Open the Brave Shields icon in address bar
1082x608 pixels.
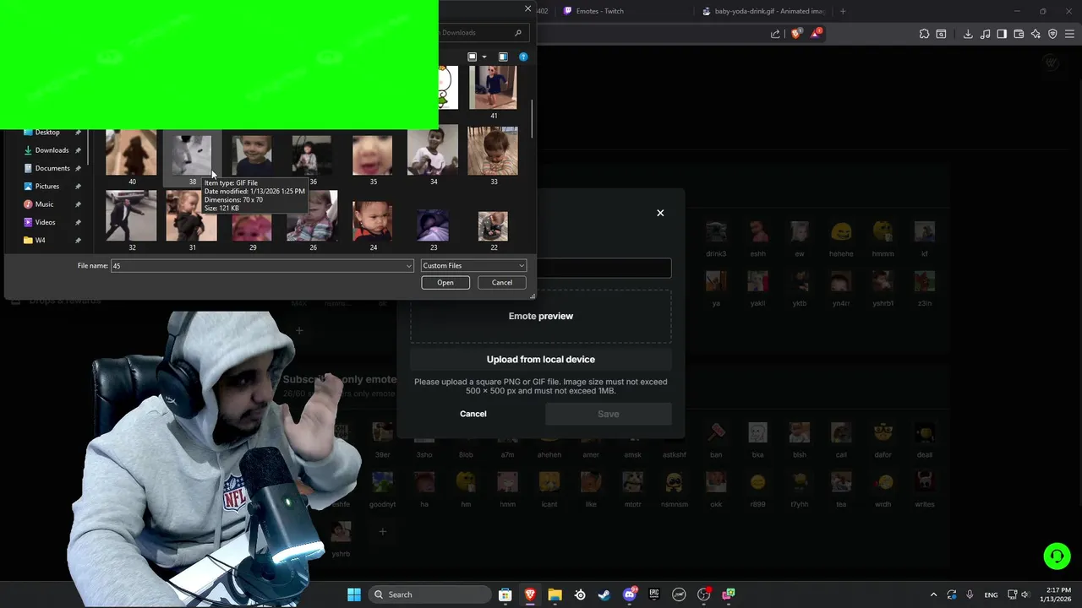pyautogui.click(x=795, y=34)
